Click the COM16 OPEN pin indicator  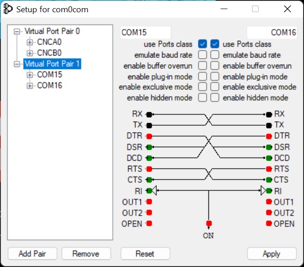[x=269, y=223]
